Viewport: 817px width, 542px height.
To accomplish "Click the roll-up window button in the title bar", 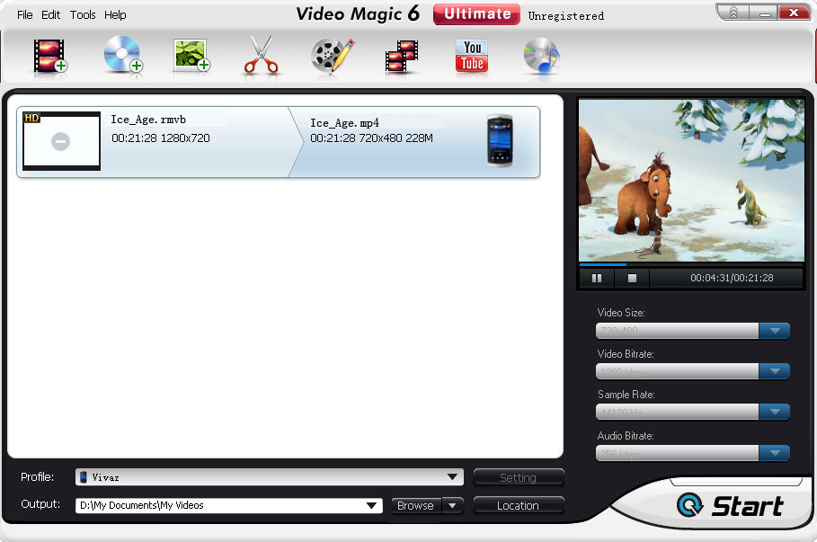I will pyautogui.click(x=733, y=13).
